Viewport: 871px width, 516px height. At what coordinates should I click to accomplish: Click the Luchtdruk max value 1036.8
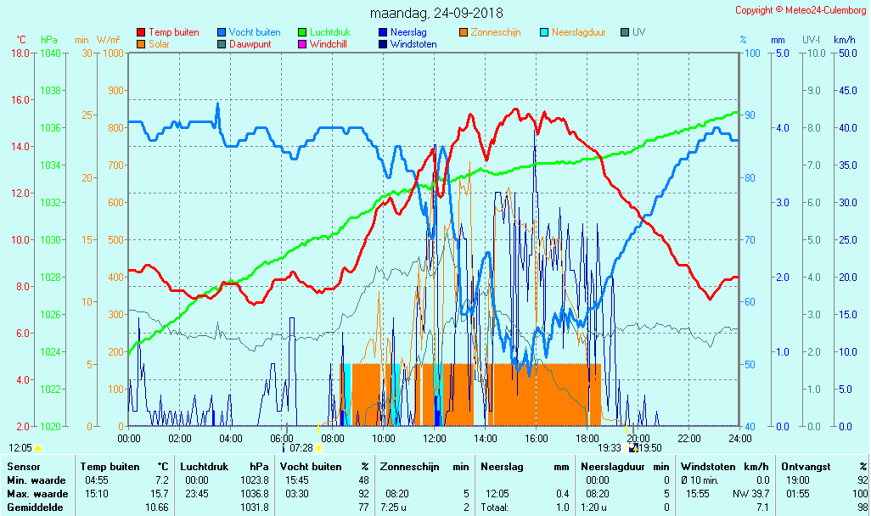coord(255,494)
